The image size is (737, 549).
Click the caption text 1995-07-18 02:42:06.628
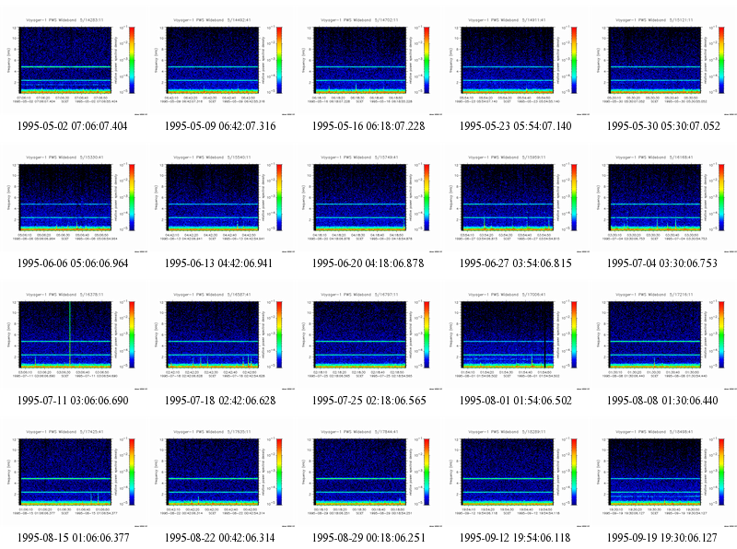coord(220,401)
